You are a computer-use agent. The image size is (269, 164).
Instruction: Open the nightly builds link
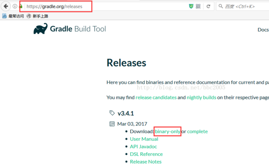pos(202,98)
